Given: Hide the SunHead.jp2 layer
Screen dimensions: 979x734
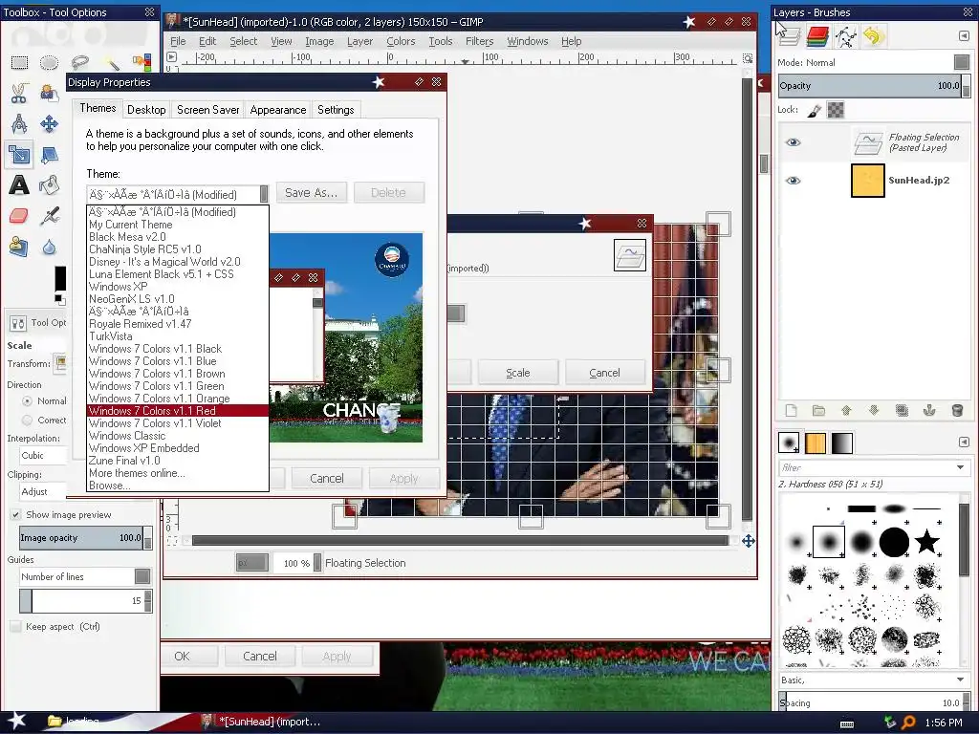Looking at the screenshot, I should coord(793,181).
